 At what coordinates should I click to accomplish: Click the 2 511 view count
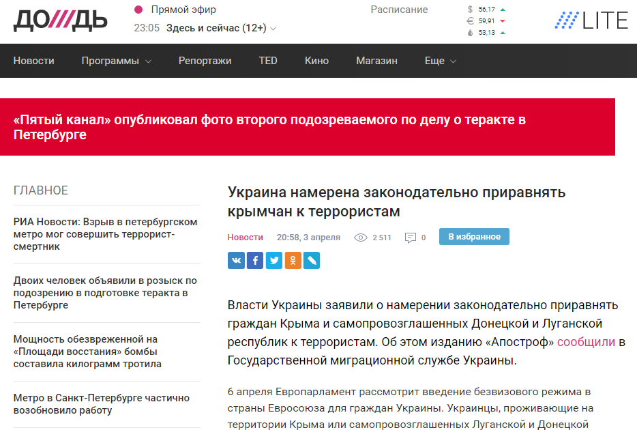[x=382, y=238]
